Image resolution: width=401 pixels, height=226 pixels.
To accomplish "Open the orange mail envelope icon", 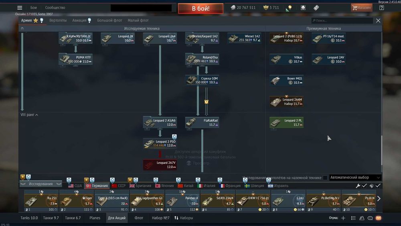I will tap(379, 218).
